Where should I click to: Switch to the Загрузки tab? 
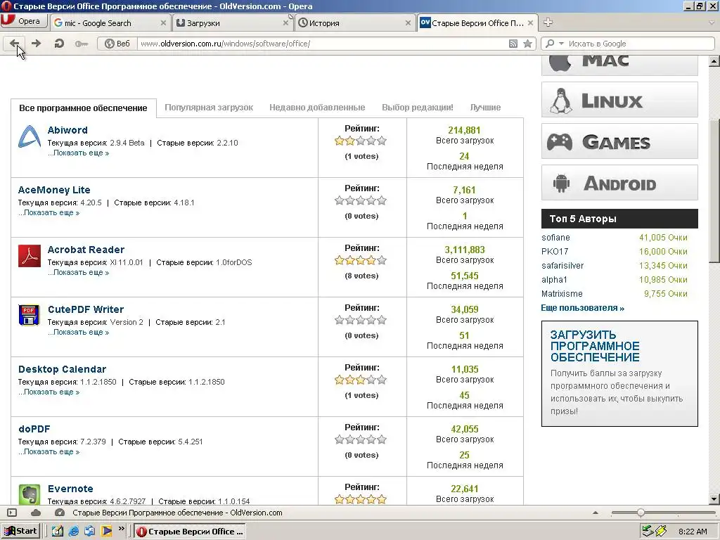click(x=233, y=23)
